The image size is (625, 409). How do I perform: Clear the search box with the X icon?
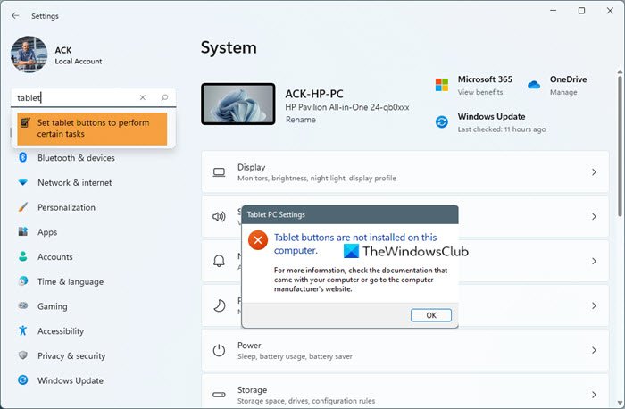(x=143, y=97)
